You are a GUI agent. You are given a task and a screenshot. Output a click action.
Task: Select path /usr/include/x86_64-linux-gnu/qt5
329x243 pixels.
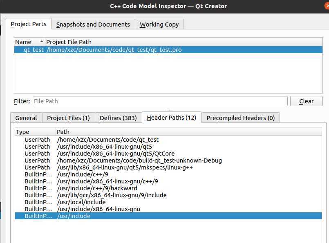tap(168, 147)
